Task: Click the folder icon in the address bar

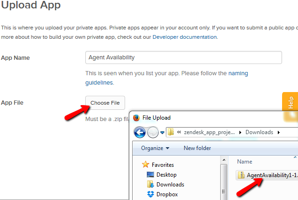Action: 171,132
